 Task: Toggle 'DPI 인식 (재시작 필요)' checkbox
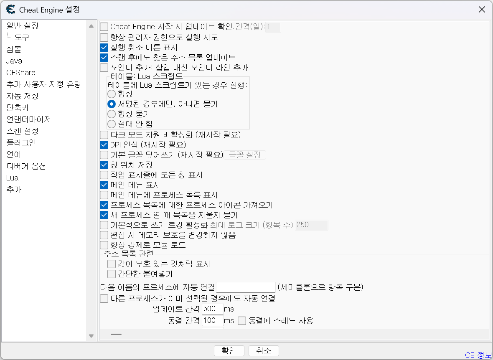104,145
